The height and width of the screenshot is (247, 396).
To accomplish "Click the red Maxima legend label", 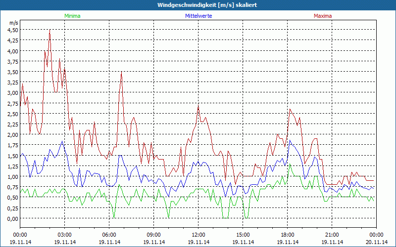I will coord(323,16).
